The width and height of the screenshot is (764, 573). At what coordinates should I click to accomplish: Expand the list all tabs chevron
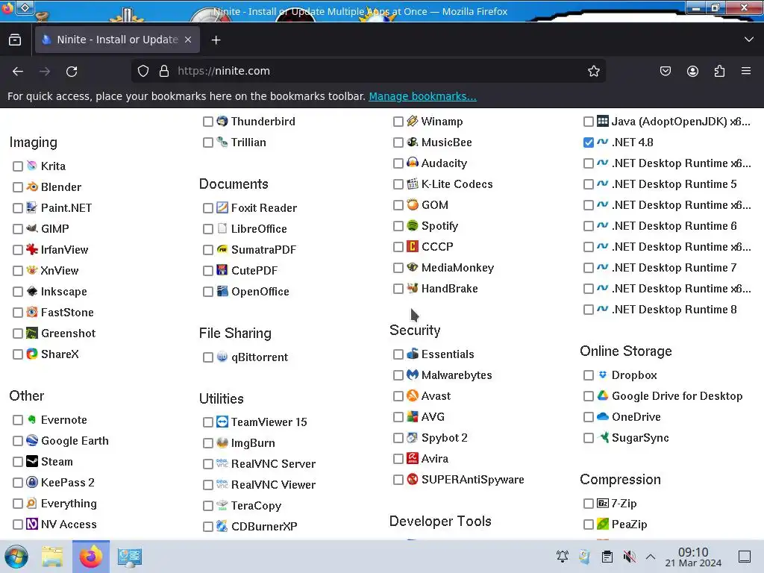pyautogui.click(x=749, y=40)
